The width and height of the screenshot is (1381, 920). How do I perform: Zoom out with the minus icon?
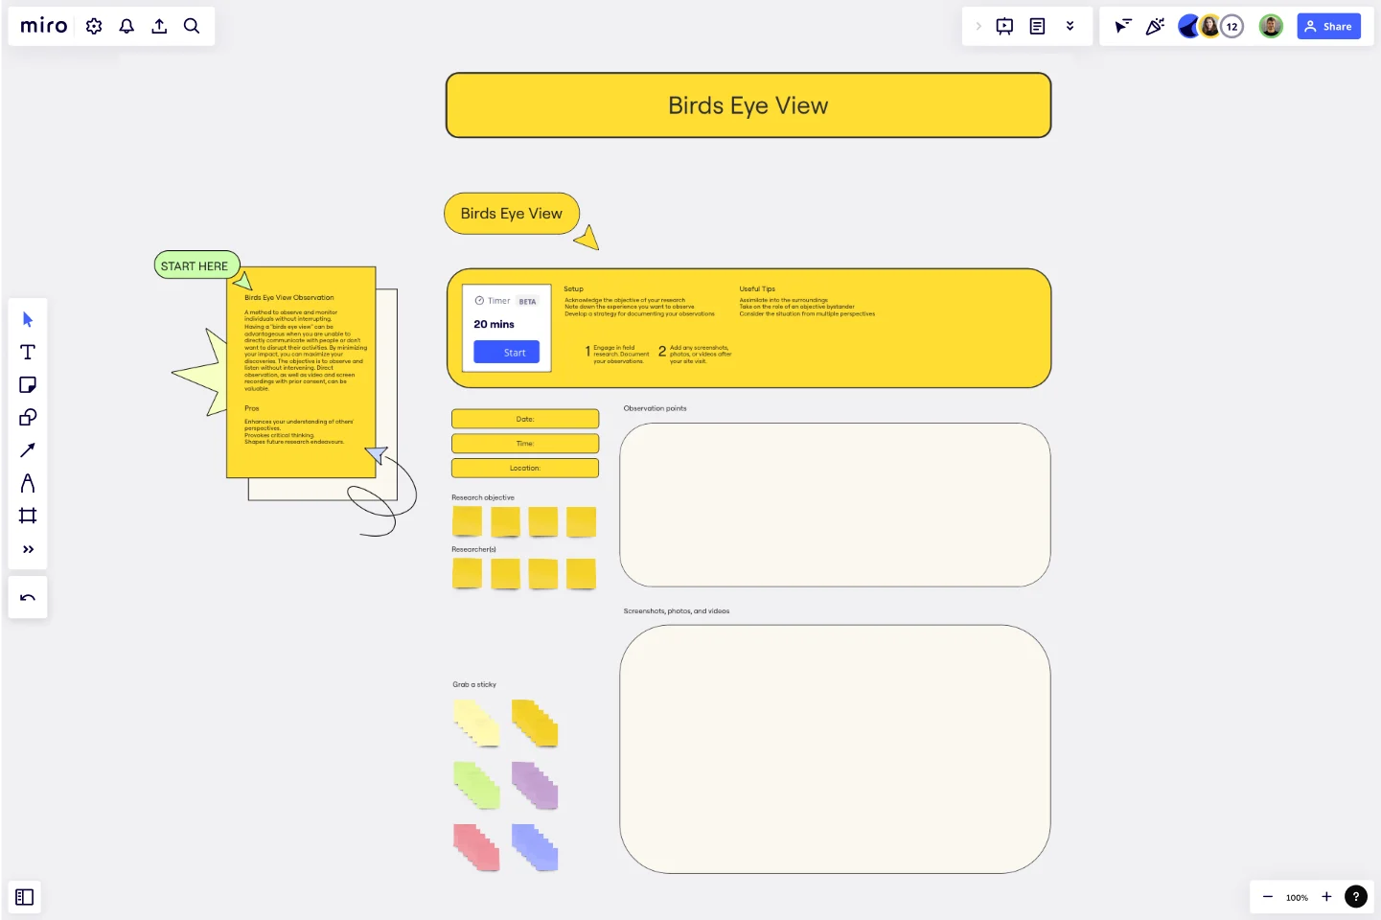[1268, 897]
